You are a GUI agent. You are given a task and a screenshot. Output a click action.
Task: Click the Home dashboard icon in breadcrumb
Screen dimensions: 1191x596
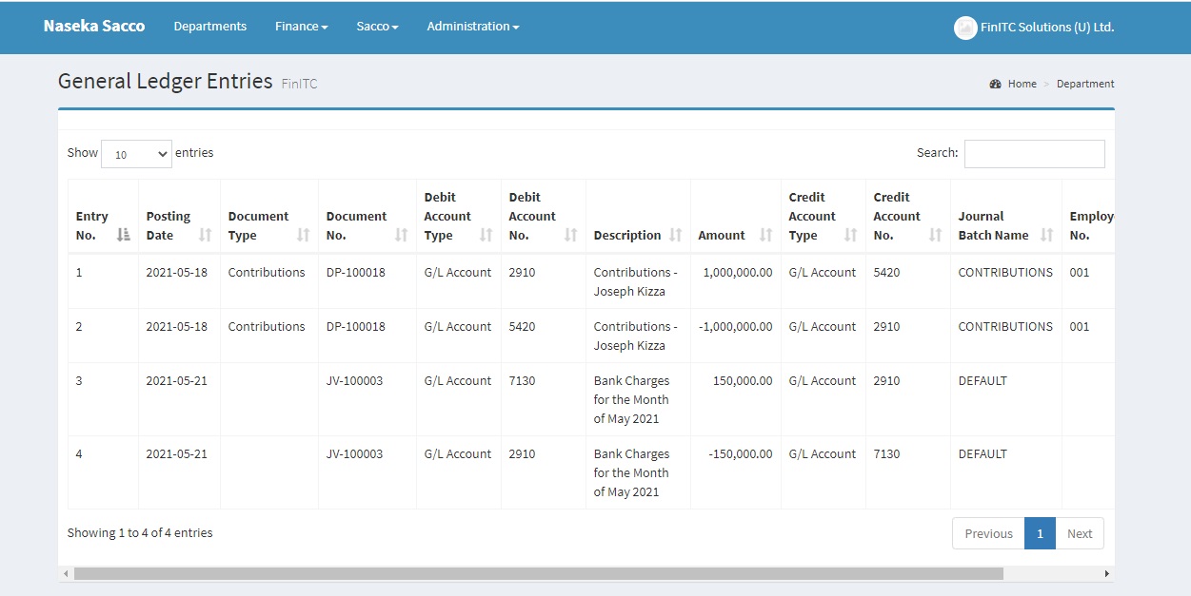tap(995, 84)
